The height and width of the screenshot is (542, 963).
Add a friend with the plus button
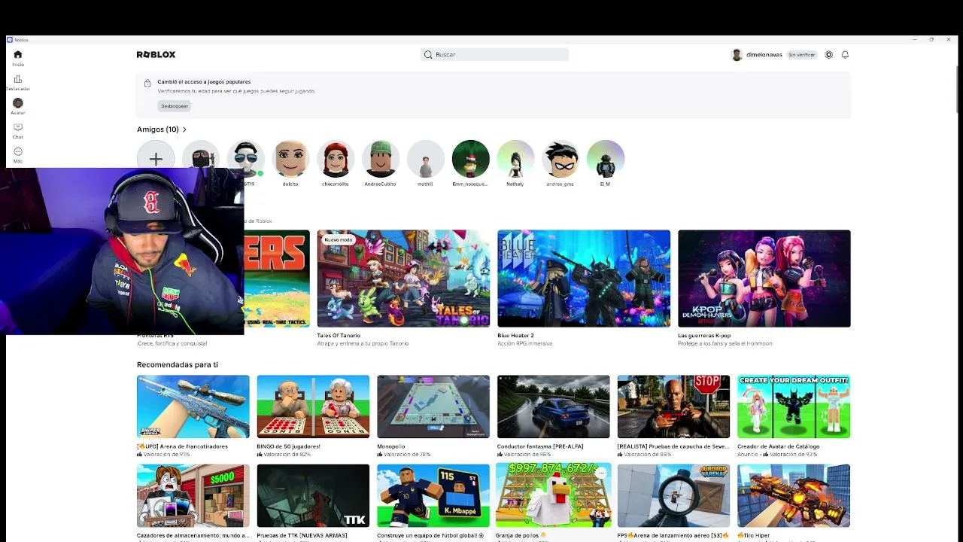156,159
